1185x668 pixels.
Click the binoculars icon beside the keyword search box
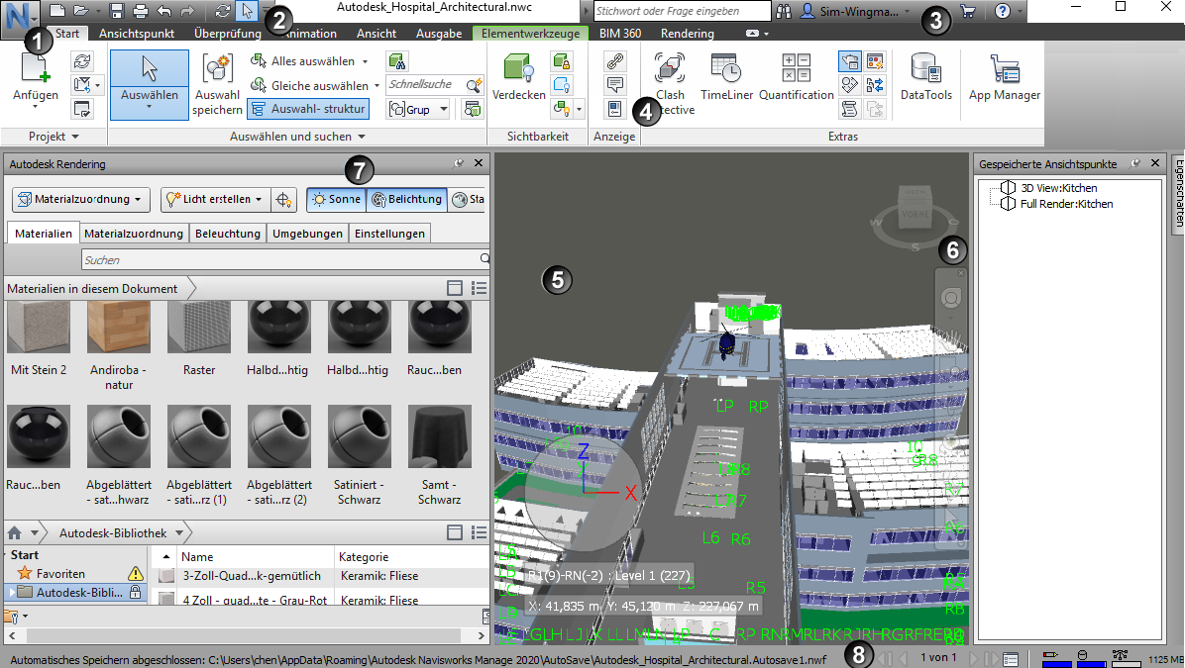pyautogui.click(x=784, y=11)
